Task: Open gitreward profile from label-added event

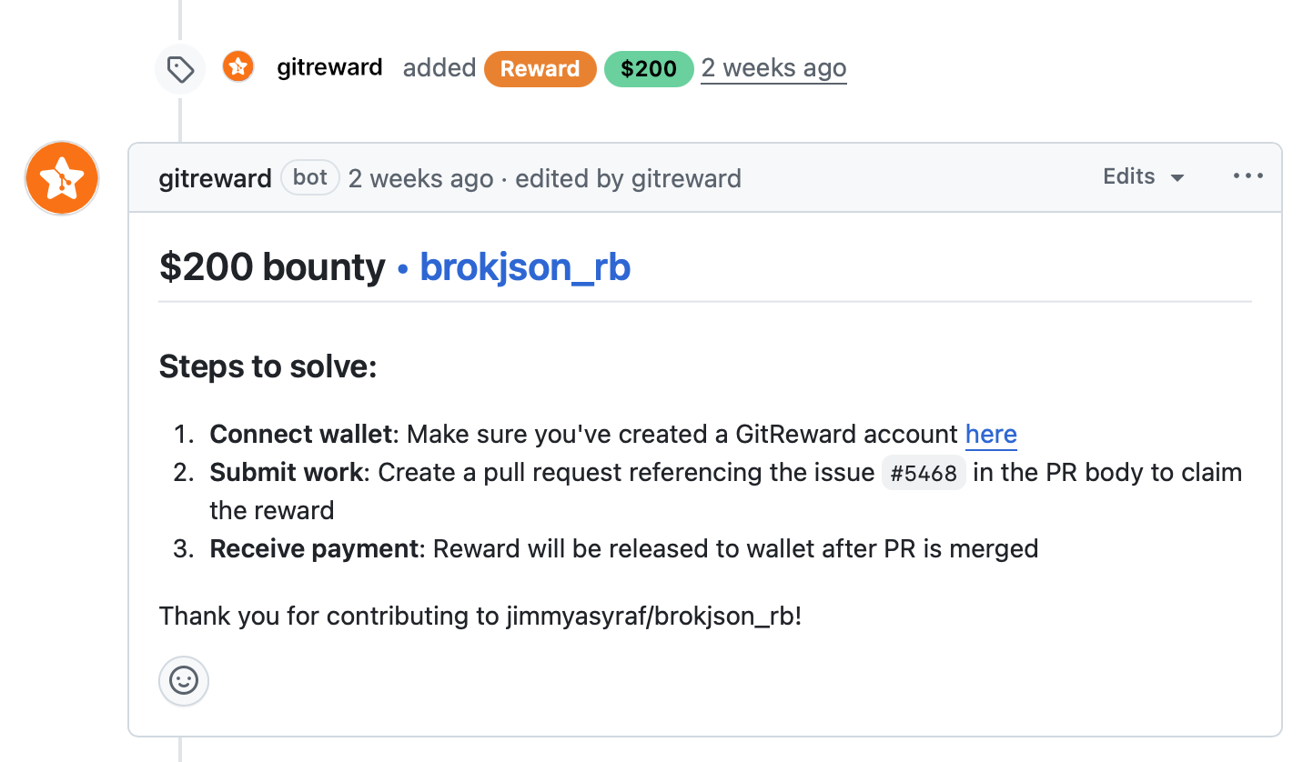Action: 329,67
